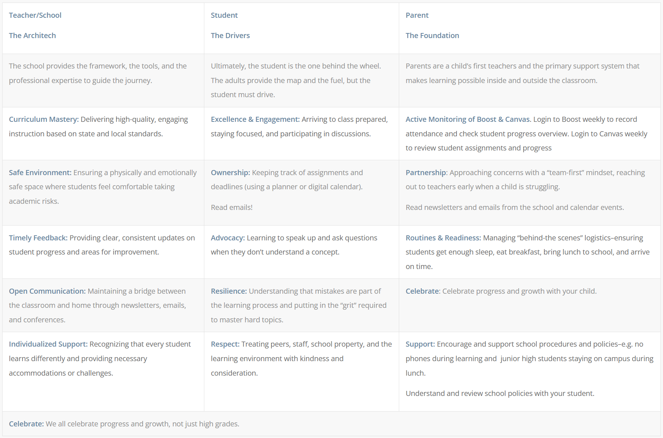Select the Curriculum Mastery heading
Screen dimensions: 663x438
point(44,119)
